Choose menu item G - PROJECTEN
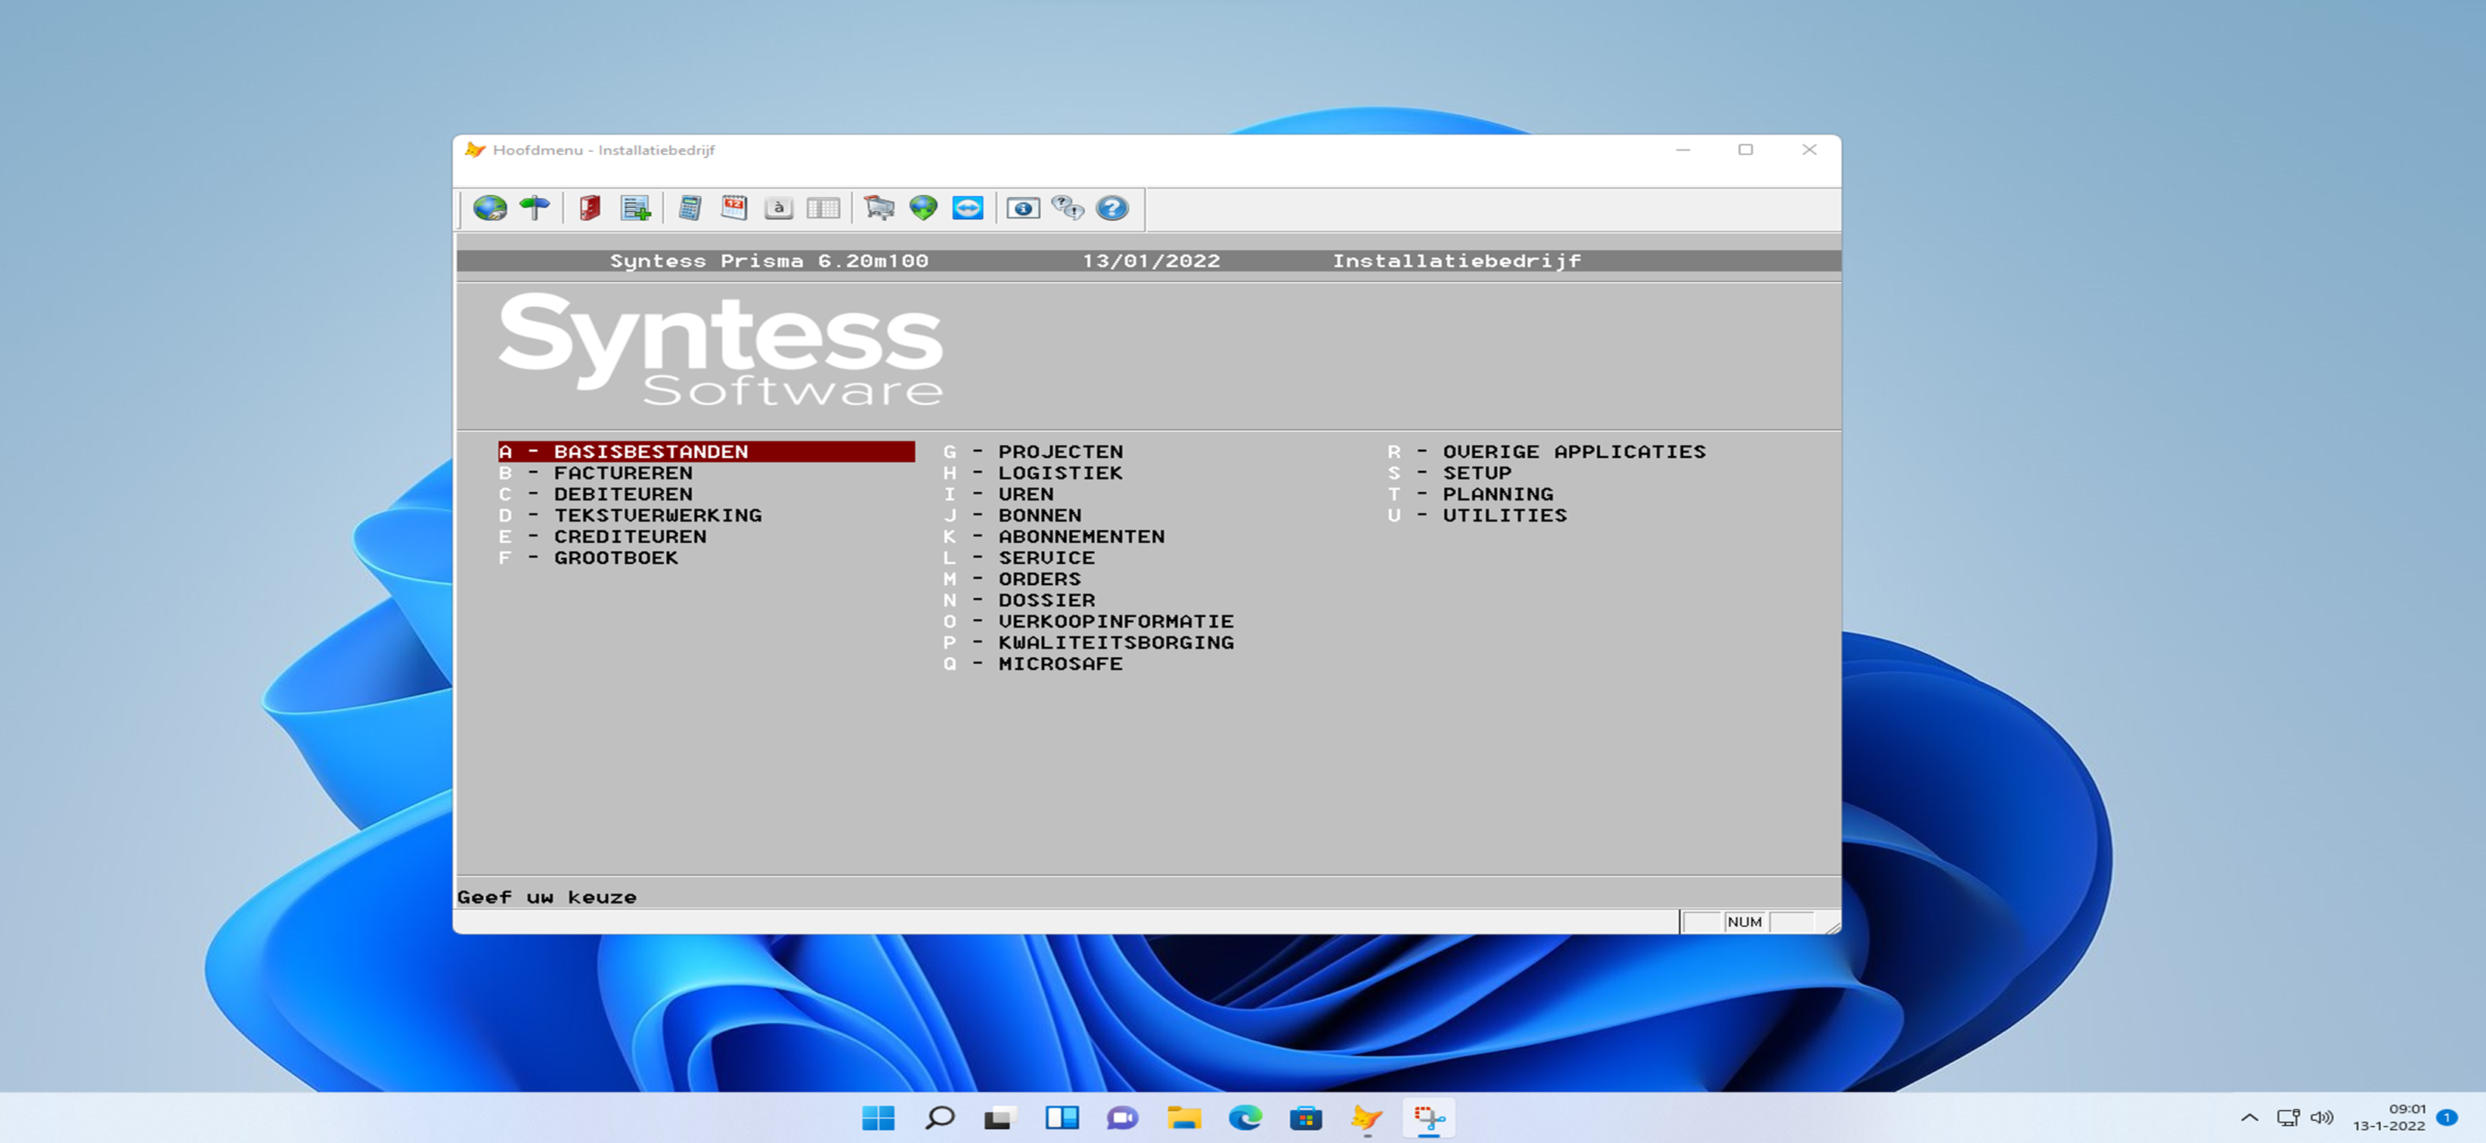This screenshot has width=2486, height=1143. tap(1059, 451)
